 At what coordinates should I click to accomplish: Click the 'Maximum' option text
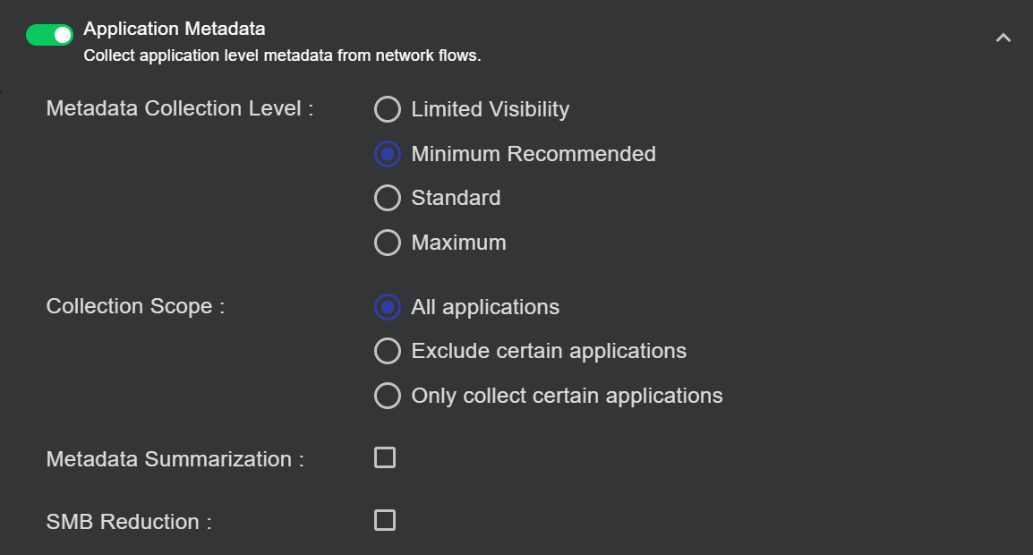point(458,243)
